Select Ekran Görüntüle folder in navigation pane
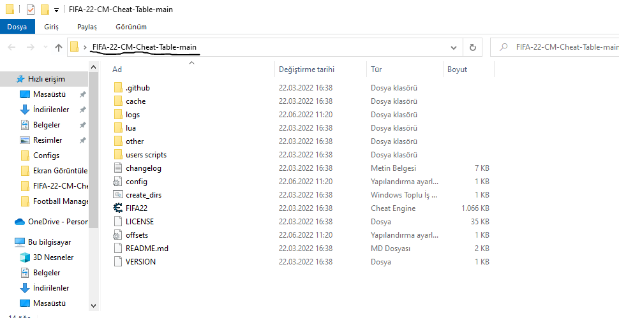 click(x=61, y=171)
